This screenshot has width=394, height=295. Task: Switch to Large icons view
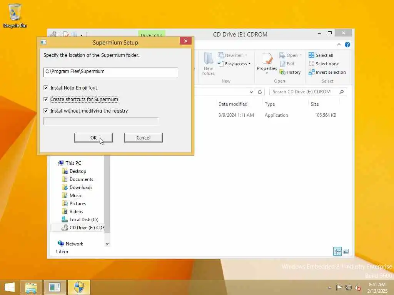click(346, 251)
